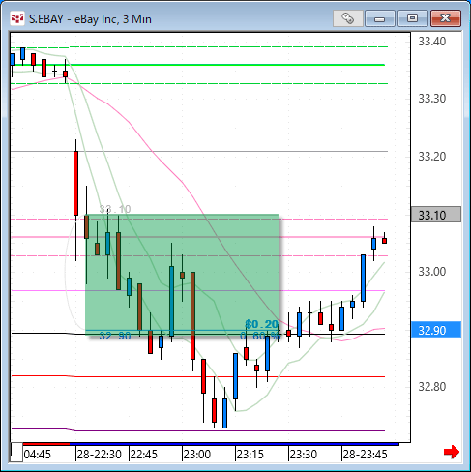Click the 22:45 time axis label

click(x=144, y=455)
